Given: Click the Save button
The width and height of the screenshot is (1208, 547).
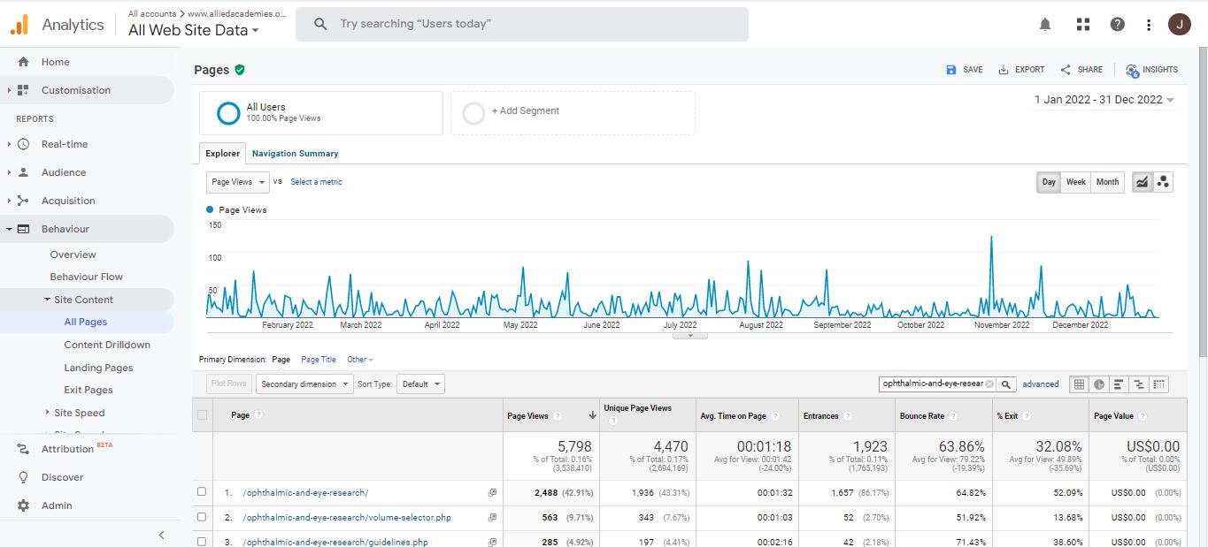Looking at the screenshot, I should (x=965, y=70).
